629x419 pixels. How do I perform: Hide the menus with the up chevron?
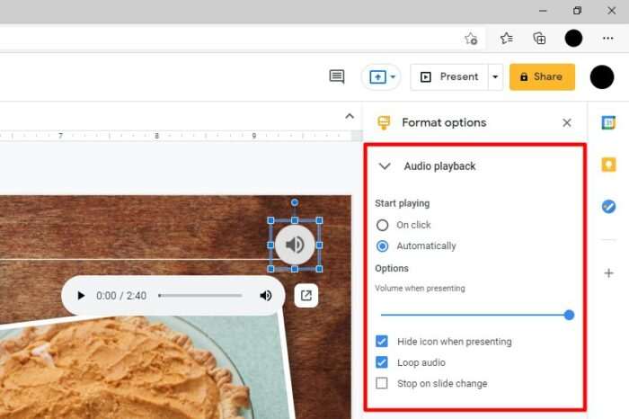[350, 116]
